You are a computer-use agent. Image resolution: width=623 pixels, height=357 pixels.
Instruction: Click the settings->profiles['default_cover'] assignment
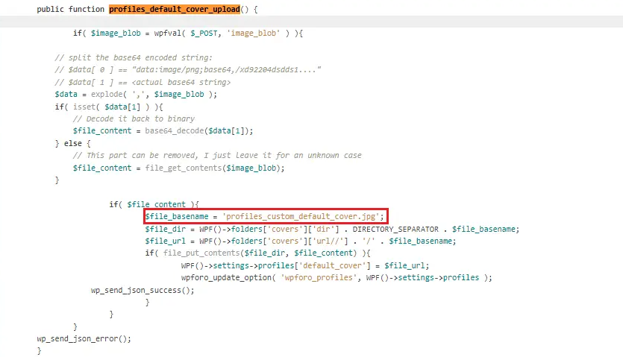[x=305, y=265]
